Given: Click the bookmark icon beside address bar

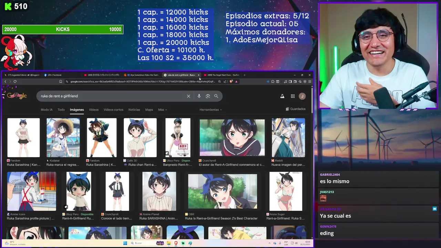Looking at the screenshot, I should [x=61, y=82].
